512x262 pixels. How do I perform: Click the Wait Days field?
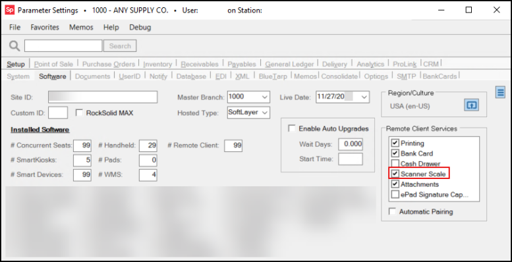pyautogui.click(x=351, y=144)
